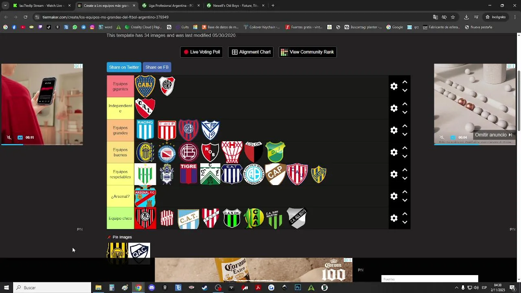This screenshot has height=293, width=521.
Task: Click the Equipos buenos yellow tier label
Action: point(120,152)
